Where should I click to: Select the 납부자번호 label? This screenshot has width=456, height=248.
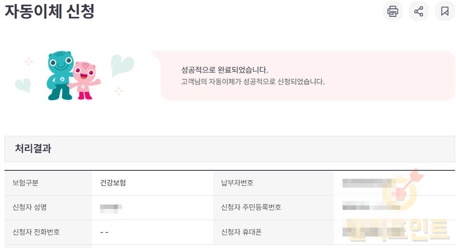pos(237,183)
